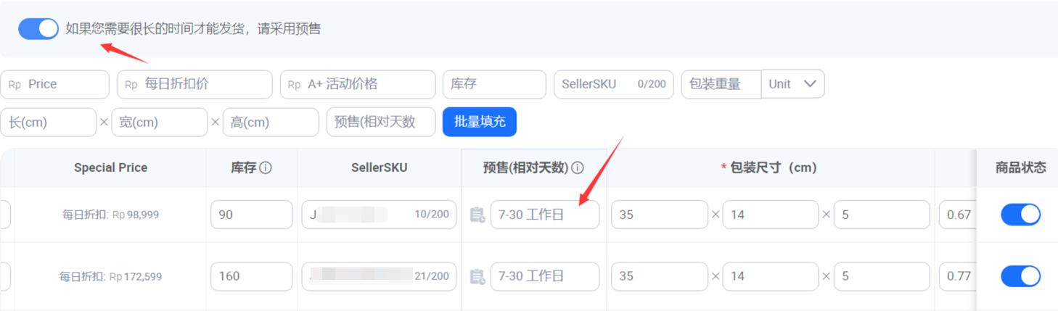Open the Unit weight dropdown
This screenshot has height=311, width=1058.
[792, 84]
